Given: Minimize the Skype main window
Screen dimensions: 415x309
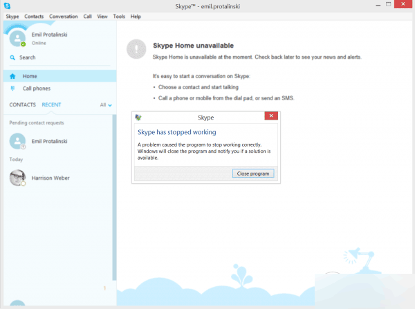Looking at the screenshot, I should point(378,5).
